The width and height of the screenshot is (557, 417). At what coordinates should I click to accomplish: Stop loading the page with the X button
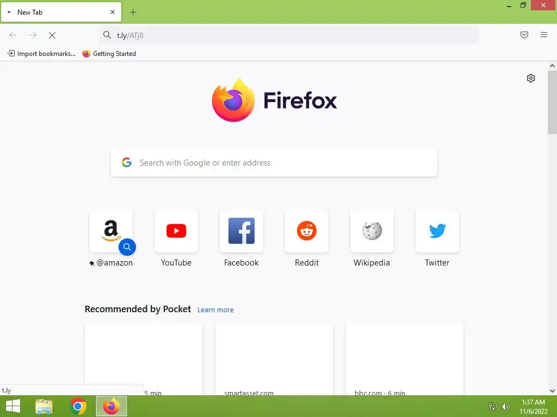[x=52, y=35]
